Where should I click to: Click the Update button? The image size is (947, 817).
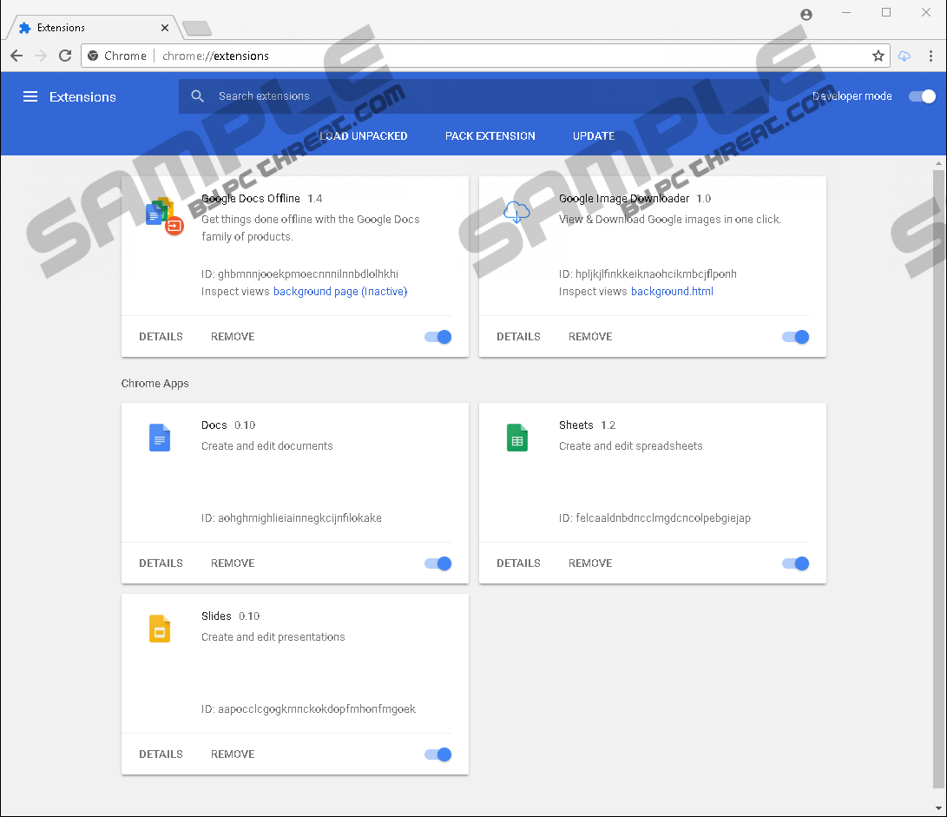coord(594,136)
